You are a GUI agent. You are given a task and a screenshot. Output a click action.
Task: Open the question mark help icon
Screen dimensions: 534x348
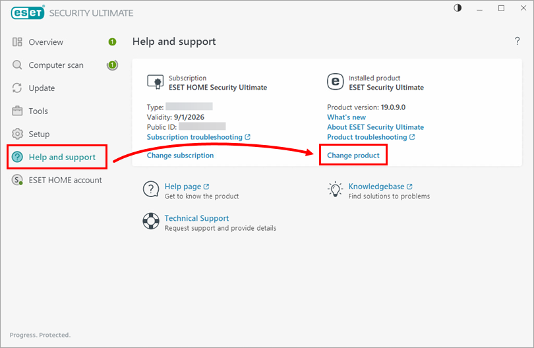[517, 42]
